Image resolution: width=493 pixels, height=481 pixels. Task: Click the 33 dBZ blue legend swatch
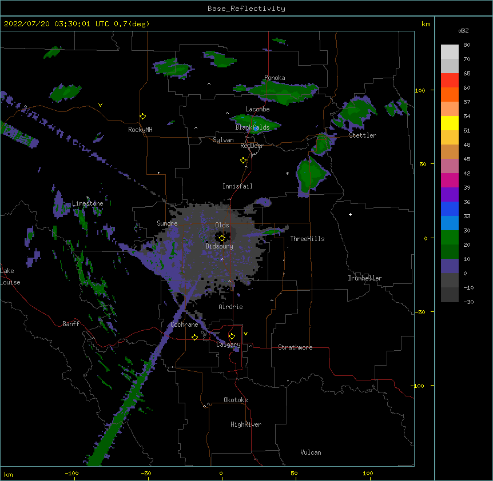pyautogui.click(x=450, y=209)
